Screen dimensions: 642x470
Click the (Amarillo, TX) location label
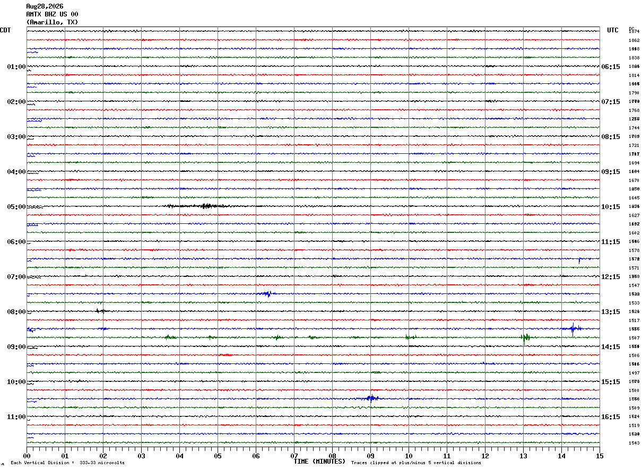click(52, 22)
